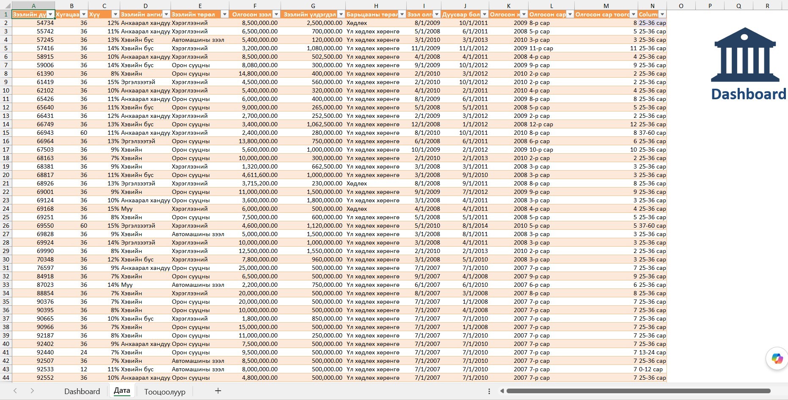
Task: Click the Dashboard text link under the bank icon
Action: (748, 94)
